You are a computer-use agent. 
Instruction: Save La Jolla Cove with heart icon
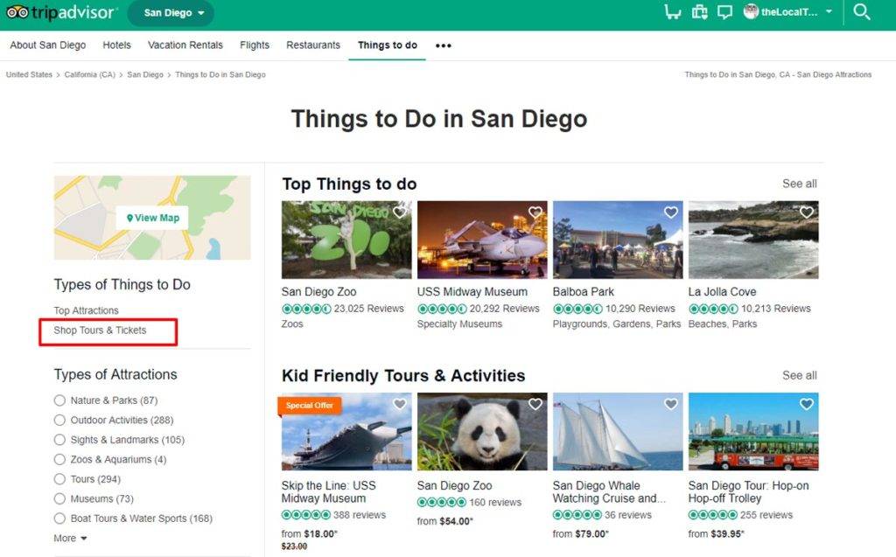coord(806,212)
